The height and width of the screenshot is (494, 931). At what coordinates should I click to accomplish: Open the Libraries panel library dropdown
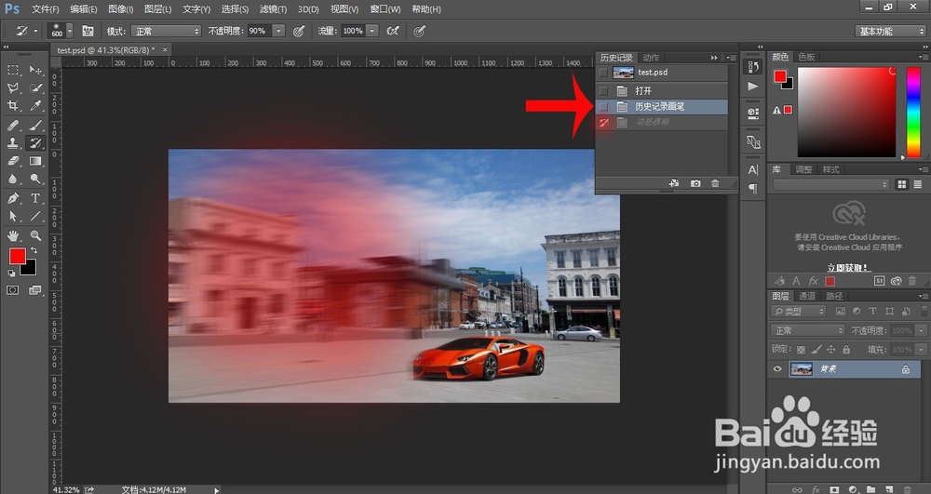tap(830, 184)
